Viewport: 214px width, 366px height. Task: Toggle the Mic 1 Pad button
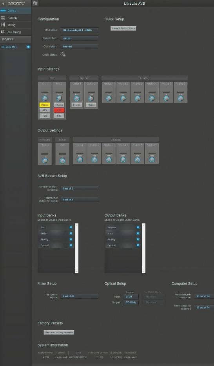click(x=45, y=116)
